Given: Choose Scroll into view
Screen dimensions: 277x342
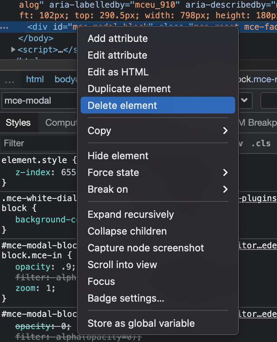Looking at the screenshot, I should click(158, 265).
